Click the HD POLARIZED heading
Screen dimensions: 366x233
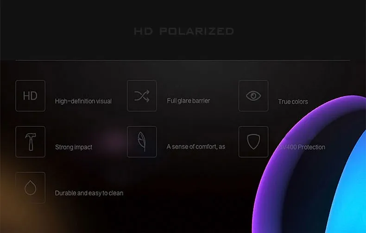pyautogui.click(x=184, y=31)
